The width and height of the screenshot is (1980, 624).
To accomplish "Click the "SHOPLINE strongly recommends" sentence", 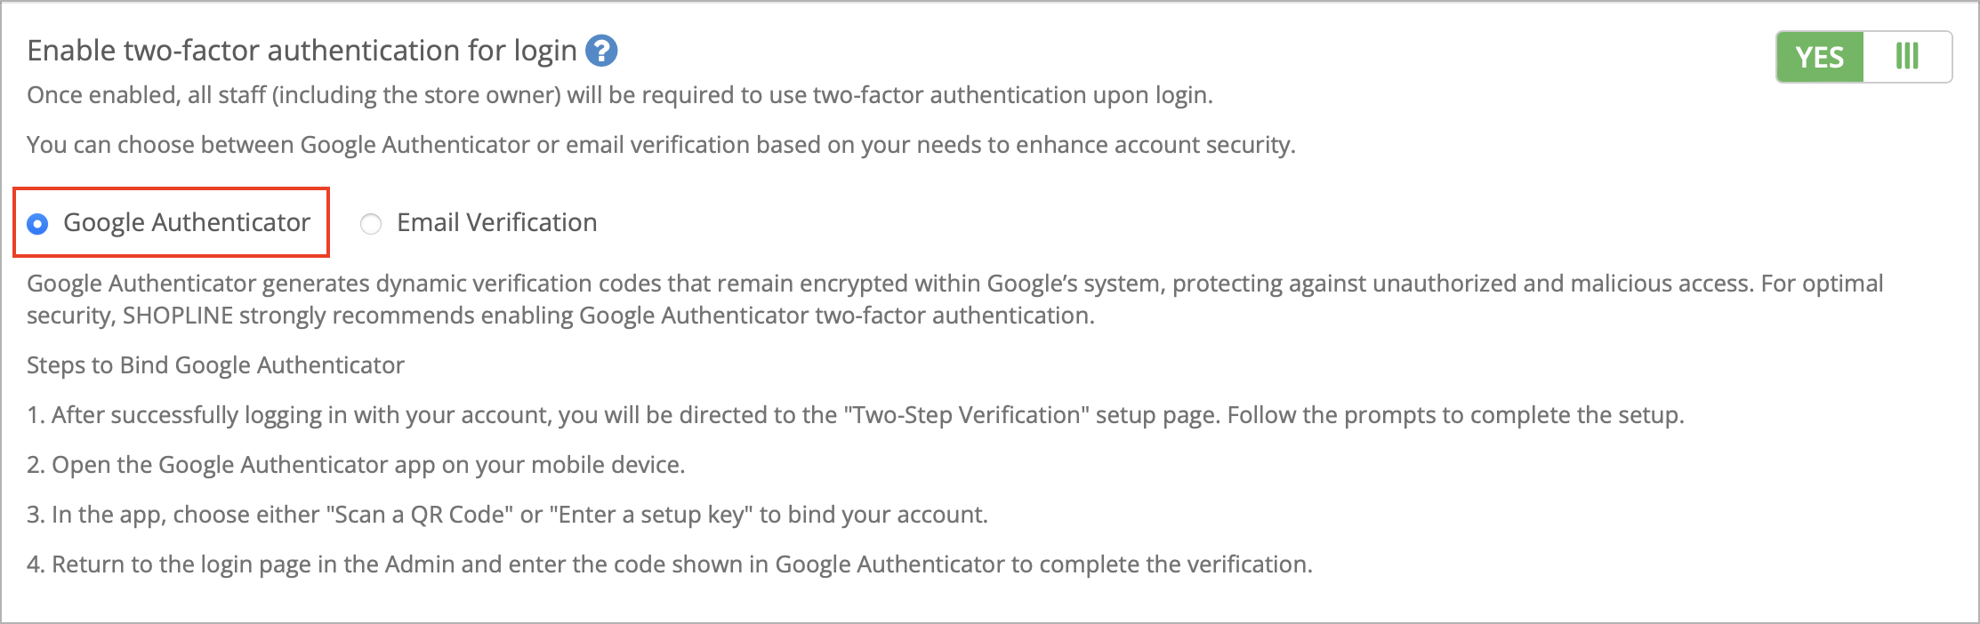I will (608, 316).
